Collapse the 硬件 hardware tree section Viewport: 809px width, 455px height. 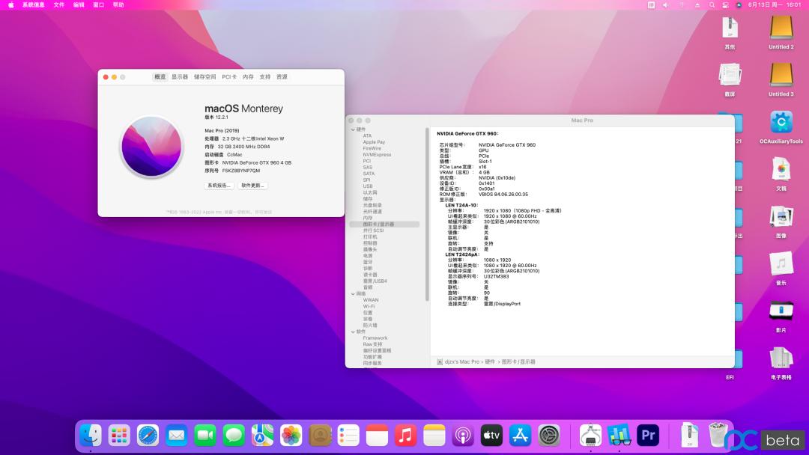click(x=352, y=129)
